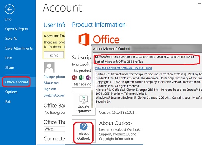Open the Print page
This screenshot has width=202, height=145.
pyautogui.click(x=9, y=58)
